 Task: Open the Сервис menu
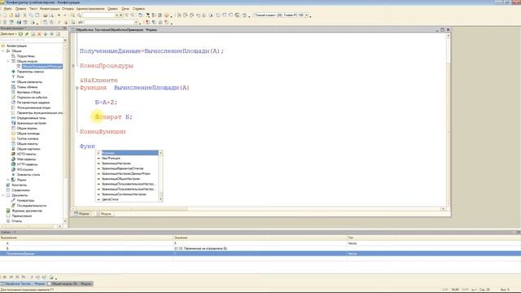112,9
